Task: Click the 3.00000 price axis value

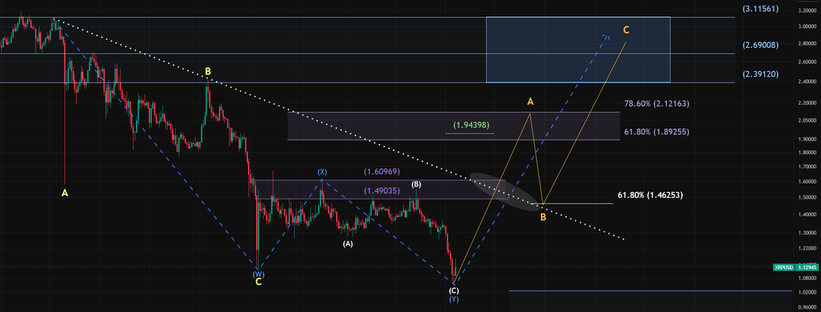Action: pos(807,27)
